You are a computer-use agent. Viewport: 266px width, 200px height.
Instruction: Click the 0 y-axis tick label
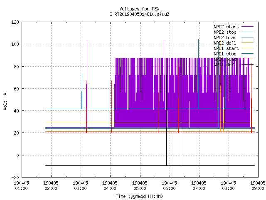tap(17, 155)
